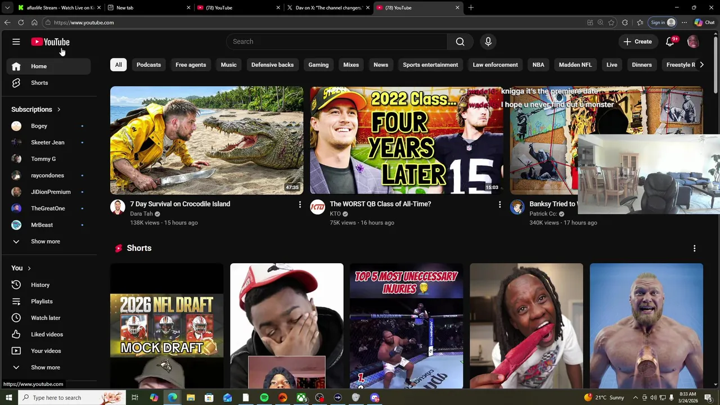
Task: Select the All filter chip
Action: [x=118, y=65]
